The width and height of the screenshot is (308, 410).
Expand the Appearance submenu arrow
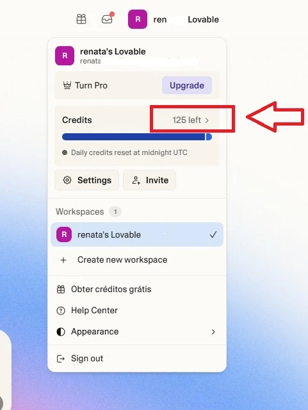click(213, 332)
